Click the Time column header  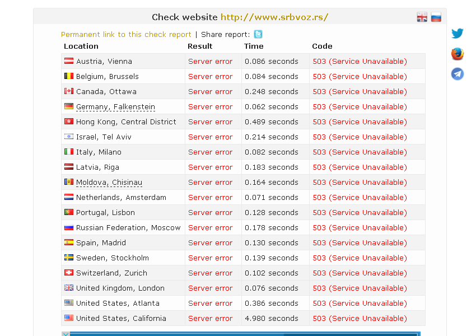coord(254,46)
